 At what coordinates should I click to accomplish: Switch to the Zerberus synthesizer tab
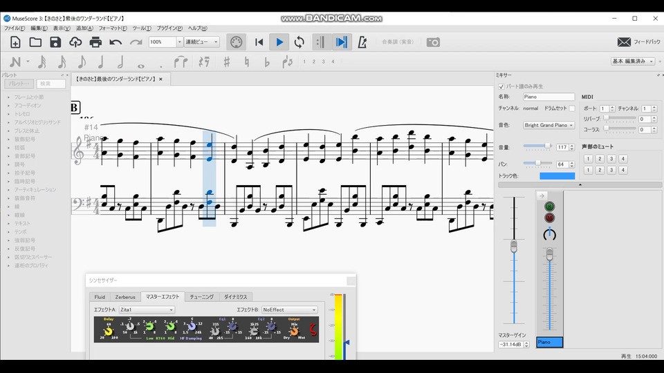[x=125, y=297]
